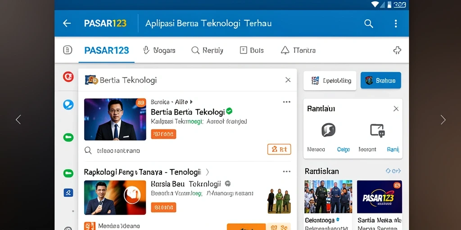Open the blue chat bubble sidebar icon

[68, 105]
